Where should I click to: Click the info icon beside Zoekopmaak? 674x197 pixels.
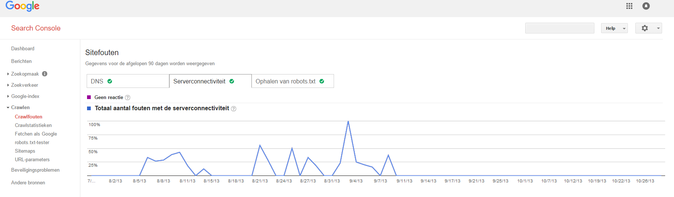click(45, 74)
